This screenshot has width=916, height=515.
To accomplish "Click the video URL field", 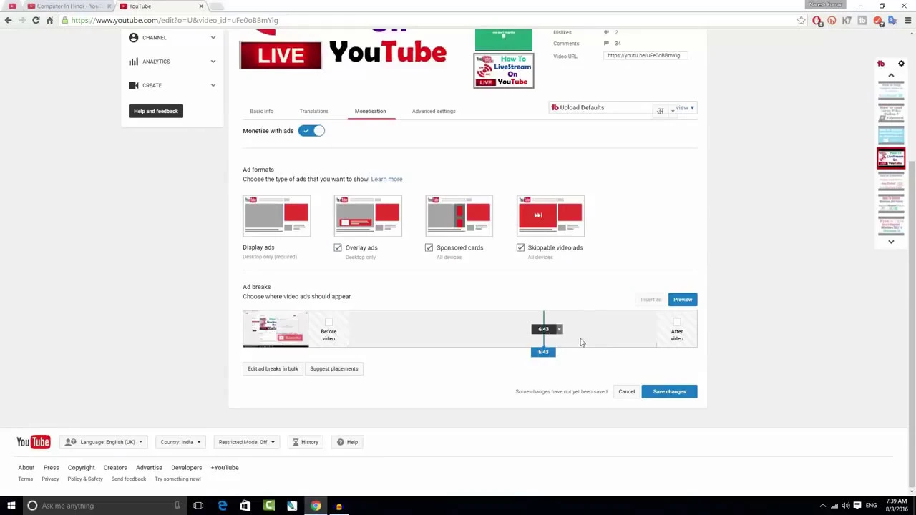I will coord(646,55).
